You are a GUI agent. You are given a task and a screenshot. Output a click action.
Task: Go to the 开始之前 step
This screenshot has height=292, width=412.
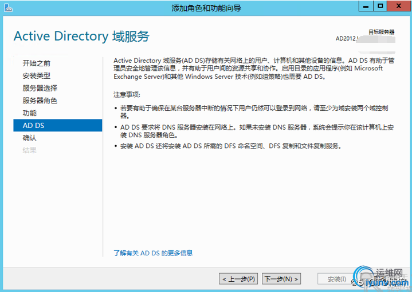[36, 63]
